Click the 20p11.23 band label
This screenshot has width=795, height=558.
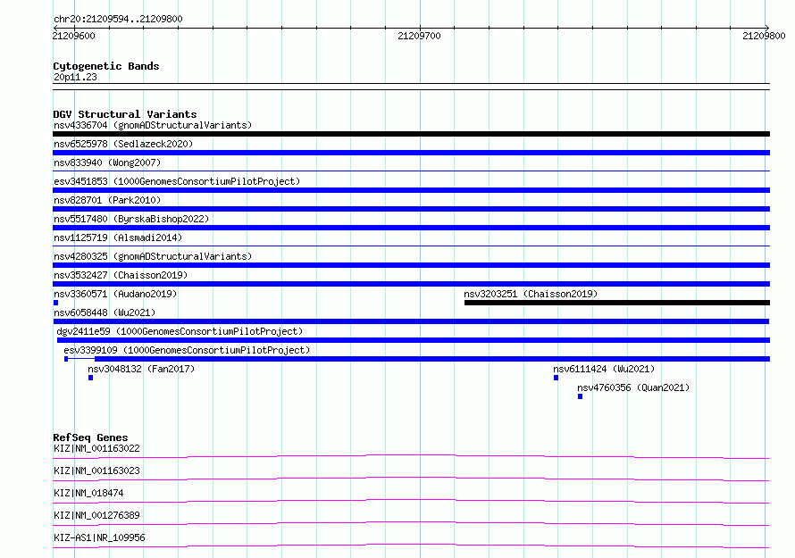tap(75, 77)
